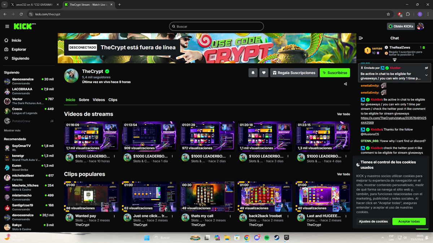Click the user avatar at top right

pyautogui.click(x=420, y=26)
